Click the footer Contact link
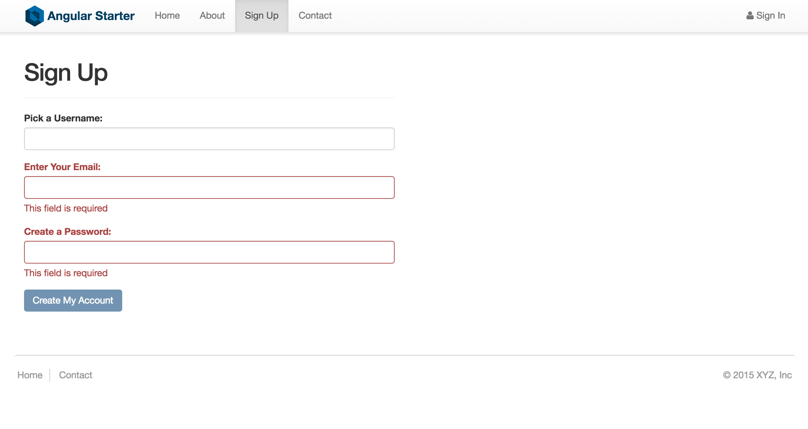808x429 pixels. (x=75, y=375)
